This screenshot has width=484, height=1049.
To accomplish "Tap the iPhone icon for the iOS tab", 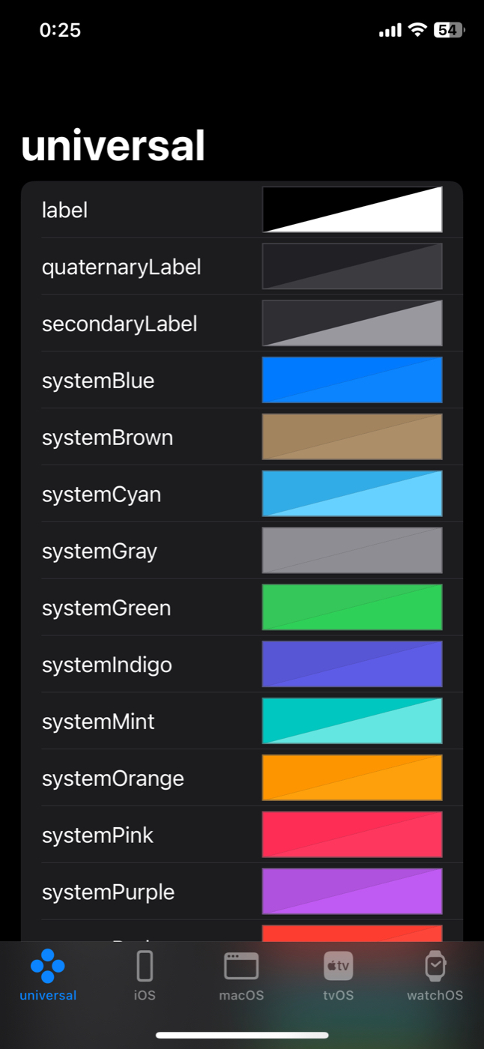I will pos(145,967).
